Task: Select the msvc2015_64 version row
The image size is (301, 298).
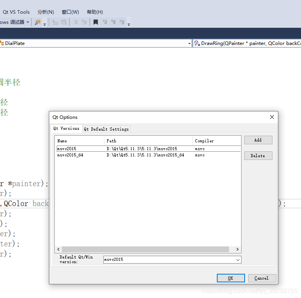Action: coord(149,155)
